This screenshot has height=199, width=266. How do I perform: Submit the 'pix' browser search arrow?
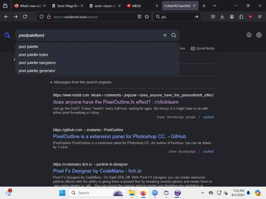(196, 17)
